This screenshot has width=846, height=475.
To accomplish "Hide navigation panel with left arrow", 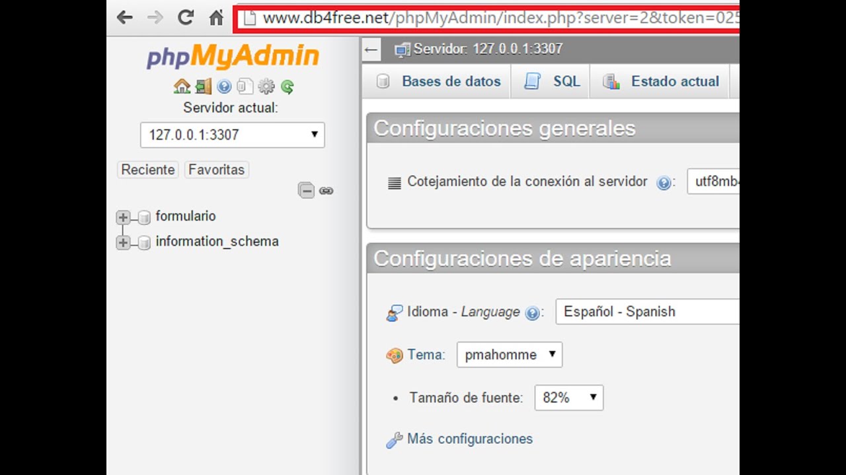I will click(371, 49).
